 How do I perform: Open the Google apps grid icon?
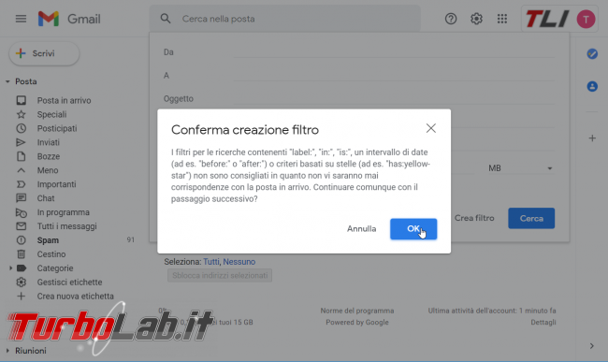click(502, 19)
